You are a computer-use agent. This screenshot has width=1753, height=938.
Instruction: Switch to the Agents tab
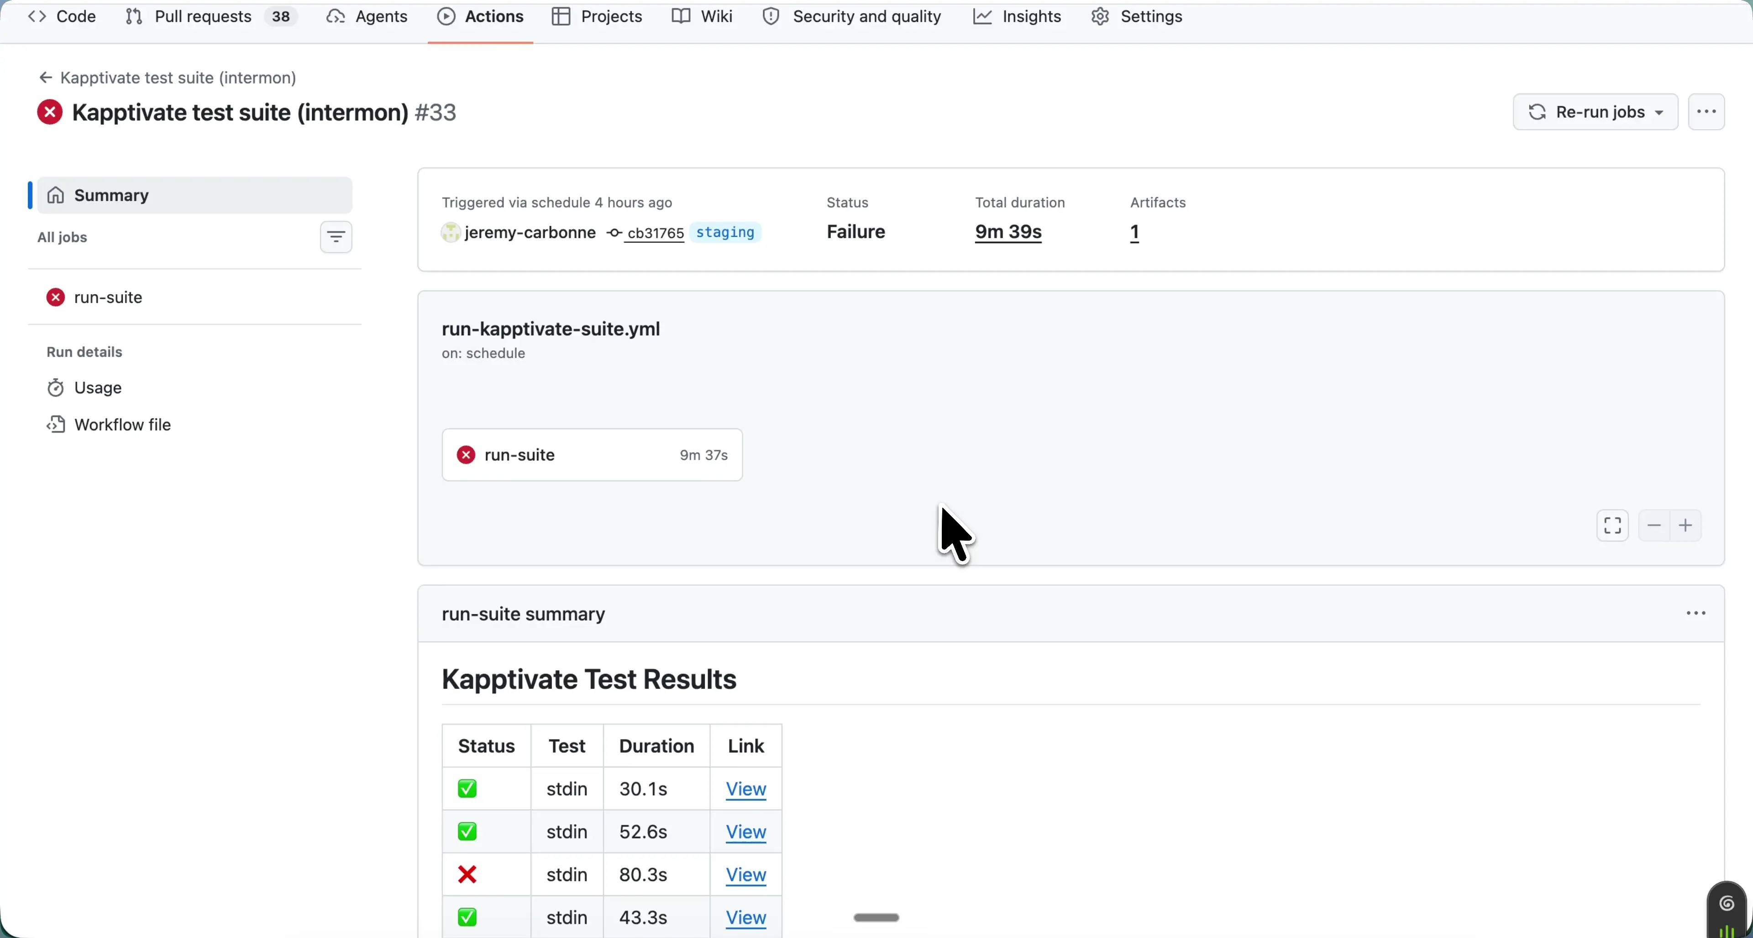pyautogui.click(x=367, y=17)
